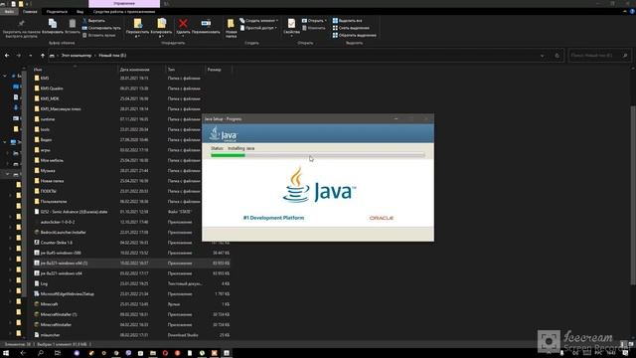
Task: Open the Move to (Переместить в) dropdown
Action: click(x=137, y=28)
